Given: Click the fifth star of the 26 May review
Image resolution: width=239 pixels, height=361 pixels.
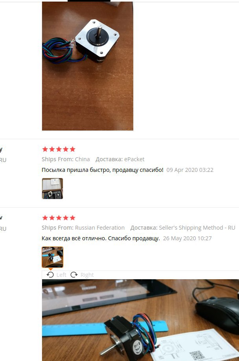Looking at the screenshot, I should tap(72, 217).
